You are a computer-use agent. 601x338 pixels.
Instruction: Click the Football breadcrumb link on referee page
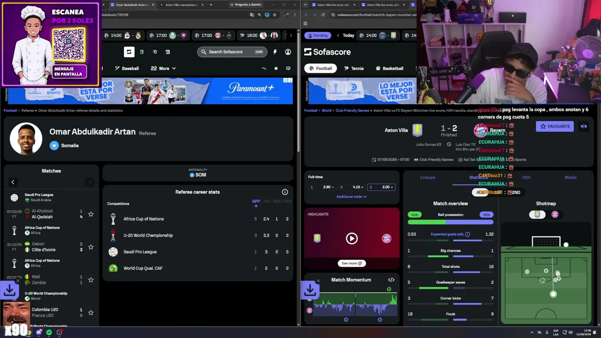tap(10, 111)
